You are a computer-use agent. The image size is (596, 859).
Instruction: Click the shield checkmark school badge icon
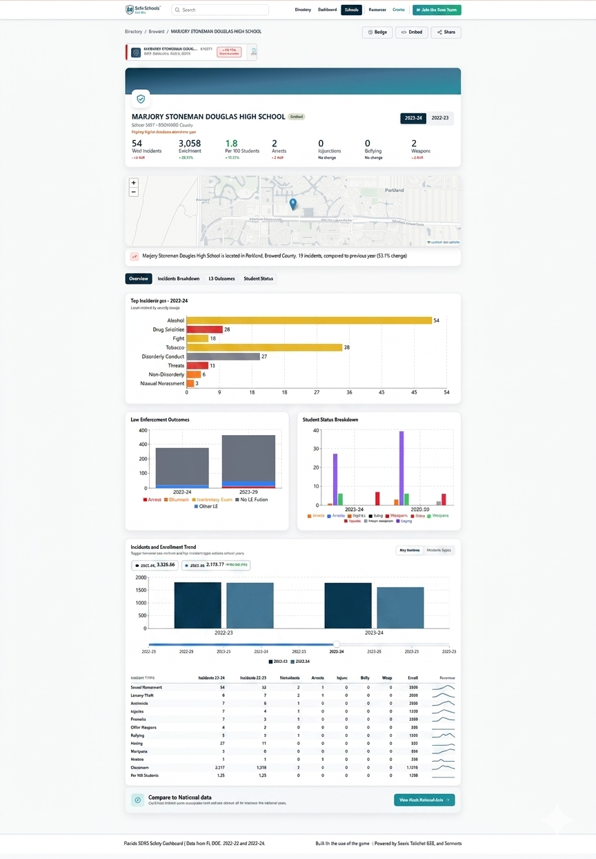click(141, 99)
